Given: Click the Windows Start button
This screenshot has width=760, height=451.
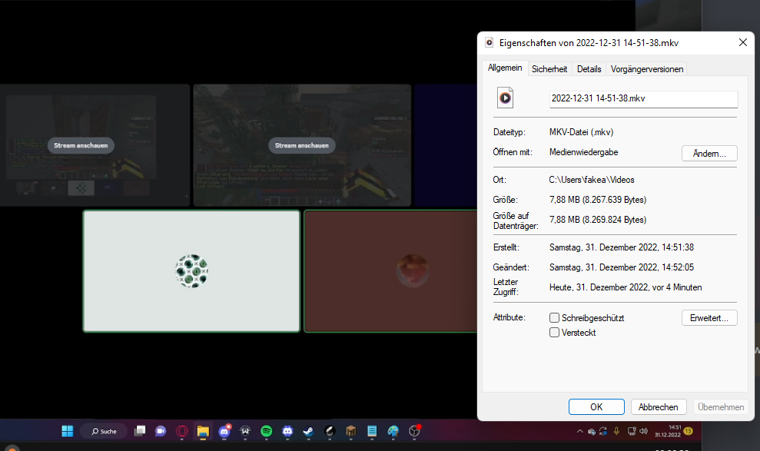Looking at the screenshot, I should [68, 431].
